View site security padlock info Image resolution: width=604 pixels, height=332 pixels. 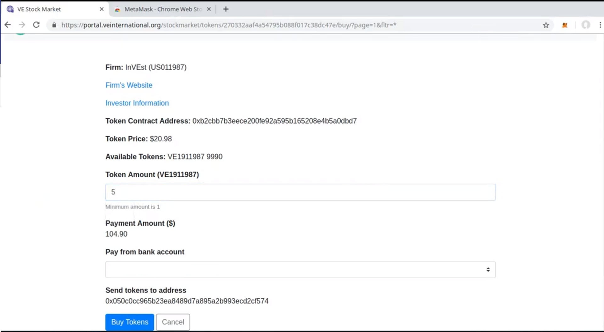(54, 25)
